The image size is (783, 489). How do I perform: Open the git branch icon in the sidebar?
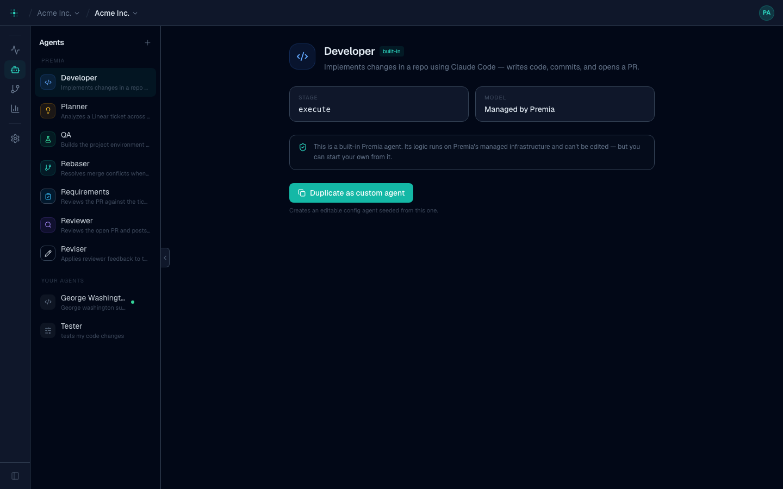coord(15,89)
